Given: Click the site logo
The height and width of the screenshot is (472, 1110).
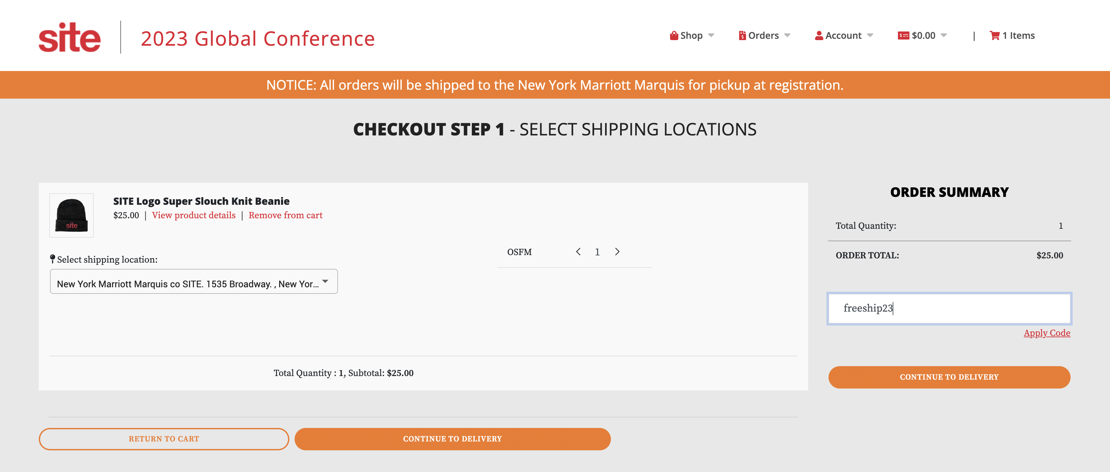Looking at the screenshot, I should [70, 37].
